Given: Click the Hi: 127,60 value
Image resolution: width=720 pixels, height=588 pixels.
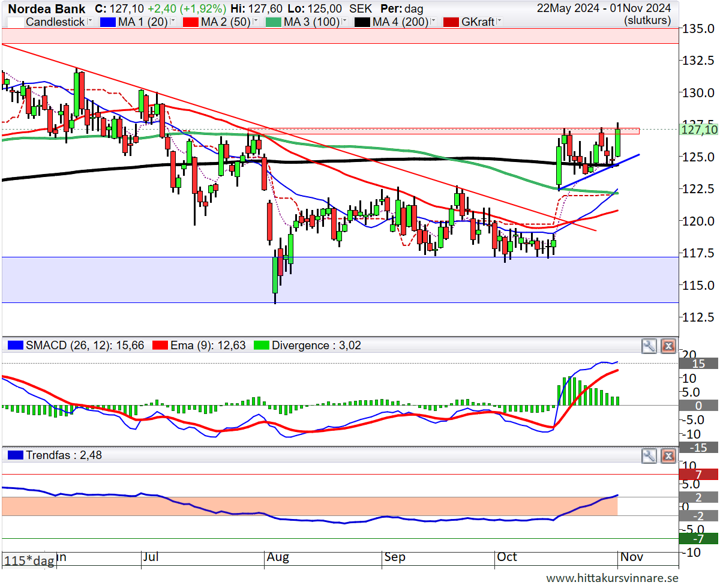Looking at the screenshot, I should coord(256,9).
